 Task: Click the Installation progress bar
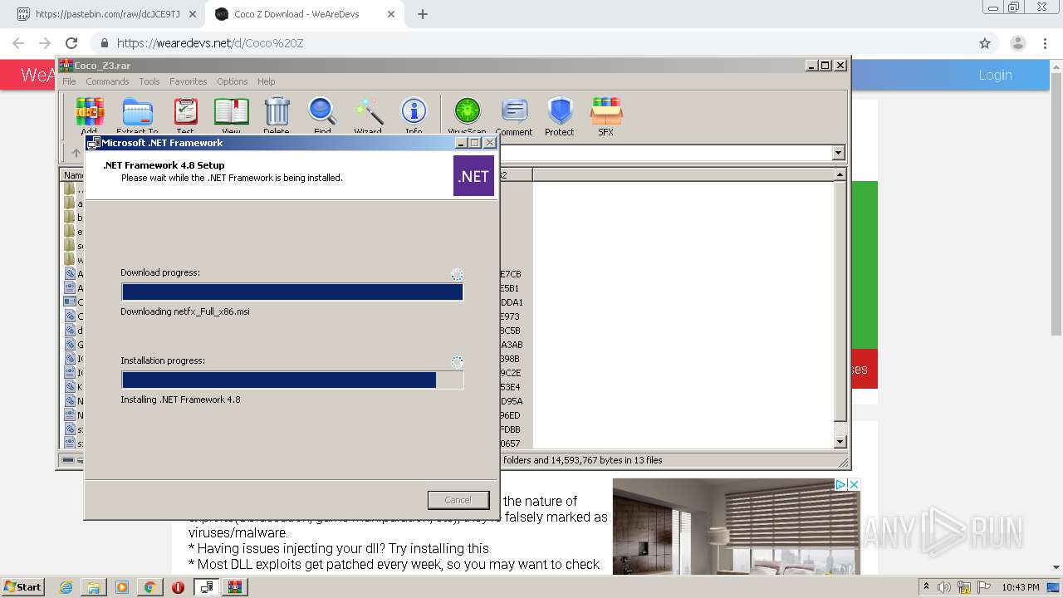click(292, 380)
